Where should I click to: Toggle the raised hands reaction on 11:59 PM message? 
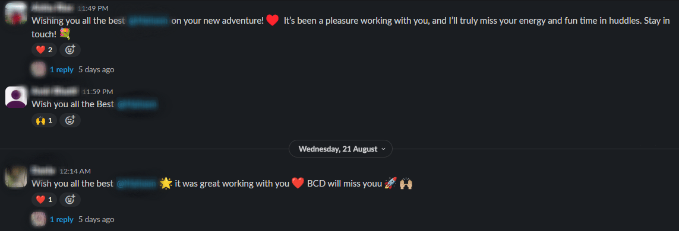pyautogui.click(x=44, y=120)
